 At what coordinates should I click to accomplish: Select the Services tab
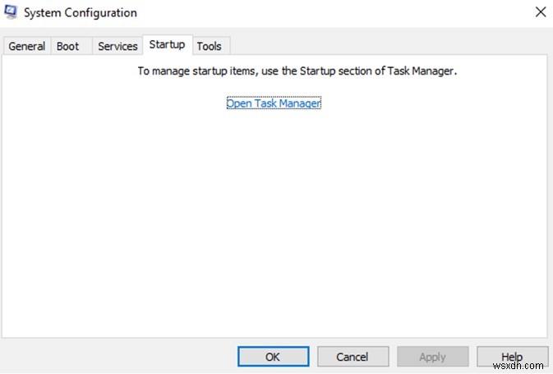(118, 46)
